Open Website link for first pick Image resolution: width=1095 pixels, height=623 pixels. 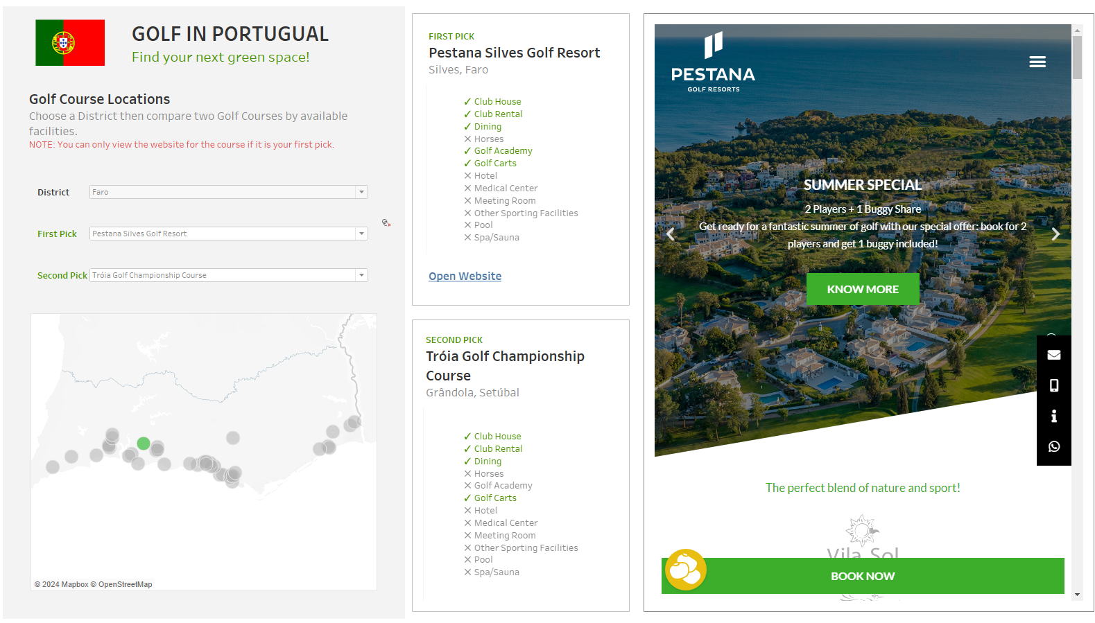coord(465,276)
